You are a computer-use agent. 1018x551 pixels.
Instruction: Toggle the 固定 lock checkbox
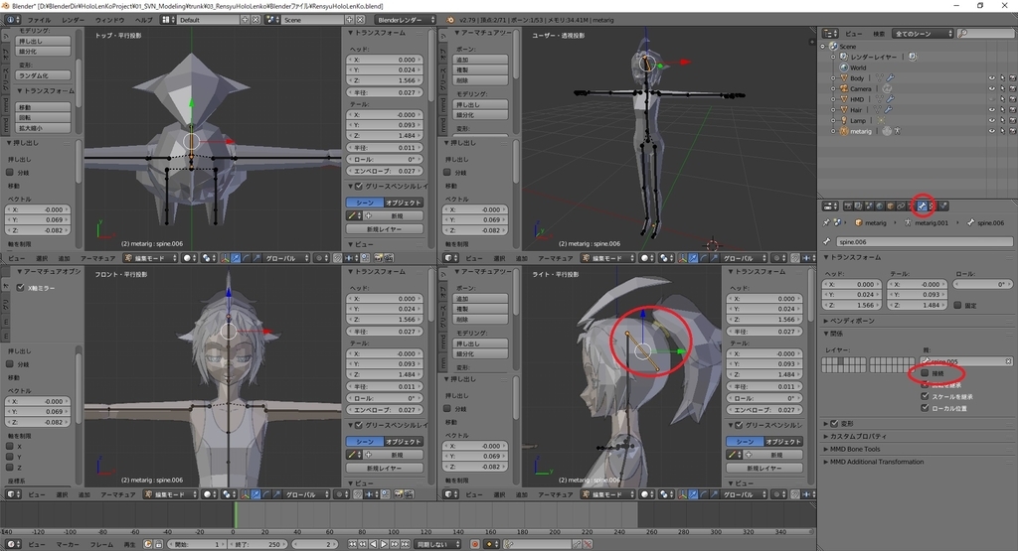click(957, 305)
